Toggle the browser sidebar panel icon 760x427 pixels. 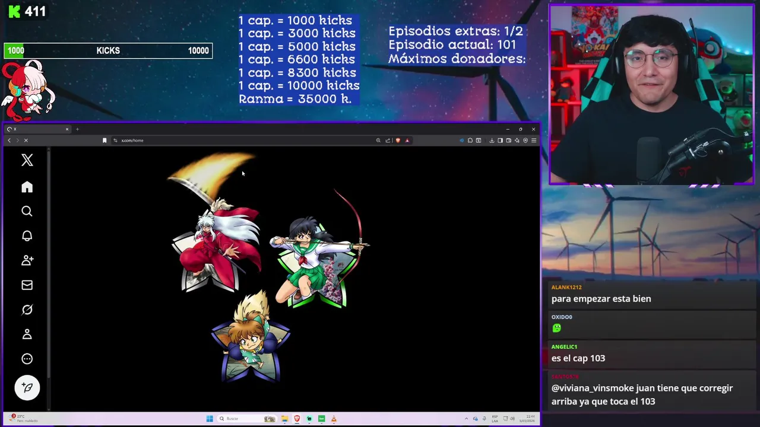pos(500,141)
